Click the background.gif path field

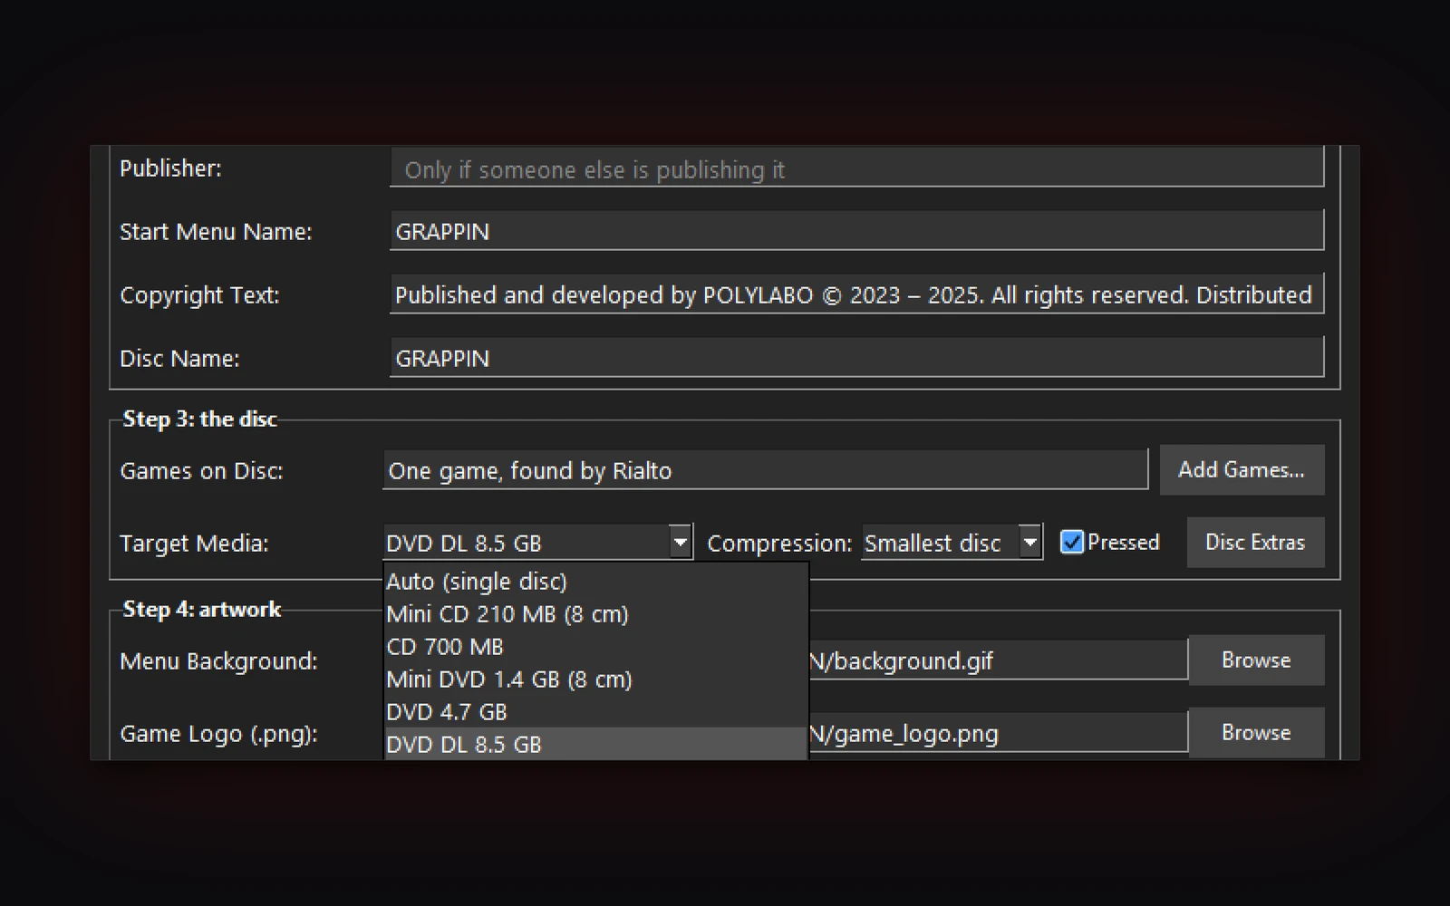pyautogui.click(x=998, y=660)
